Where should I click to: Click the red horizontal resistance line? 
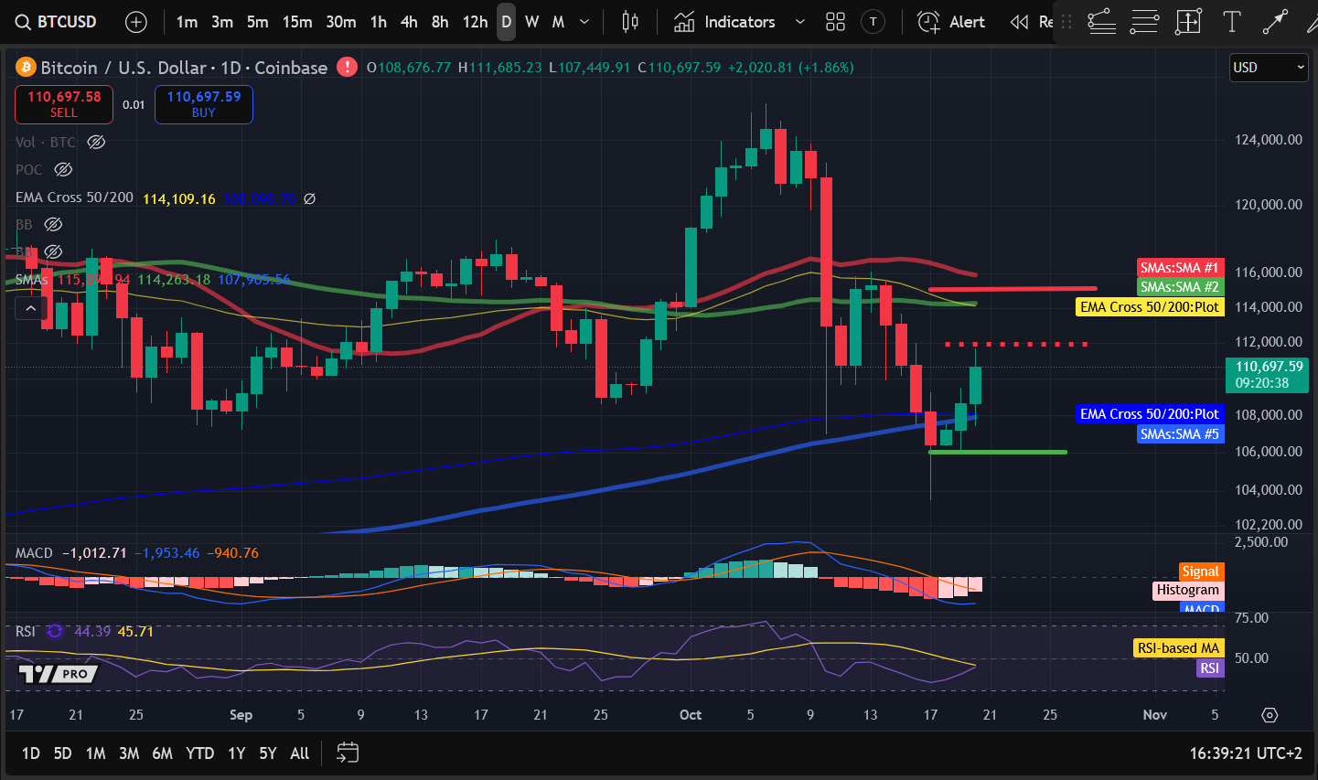(x=1012, y=289)
